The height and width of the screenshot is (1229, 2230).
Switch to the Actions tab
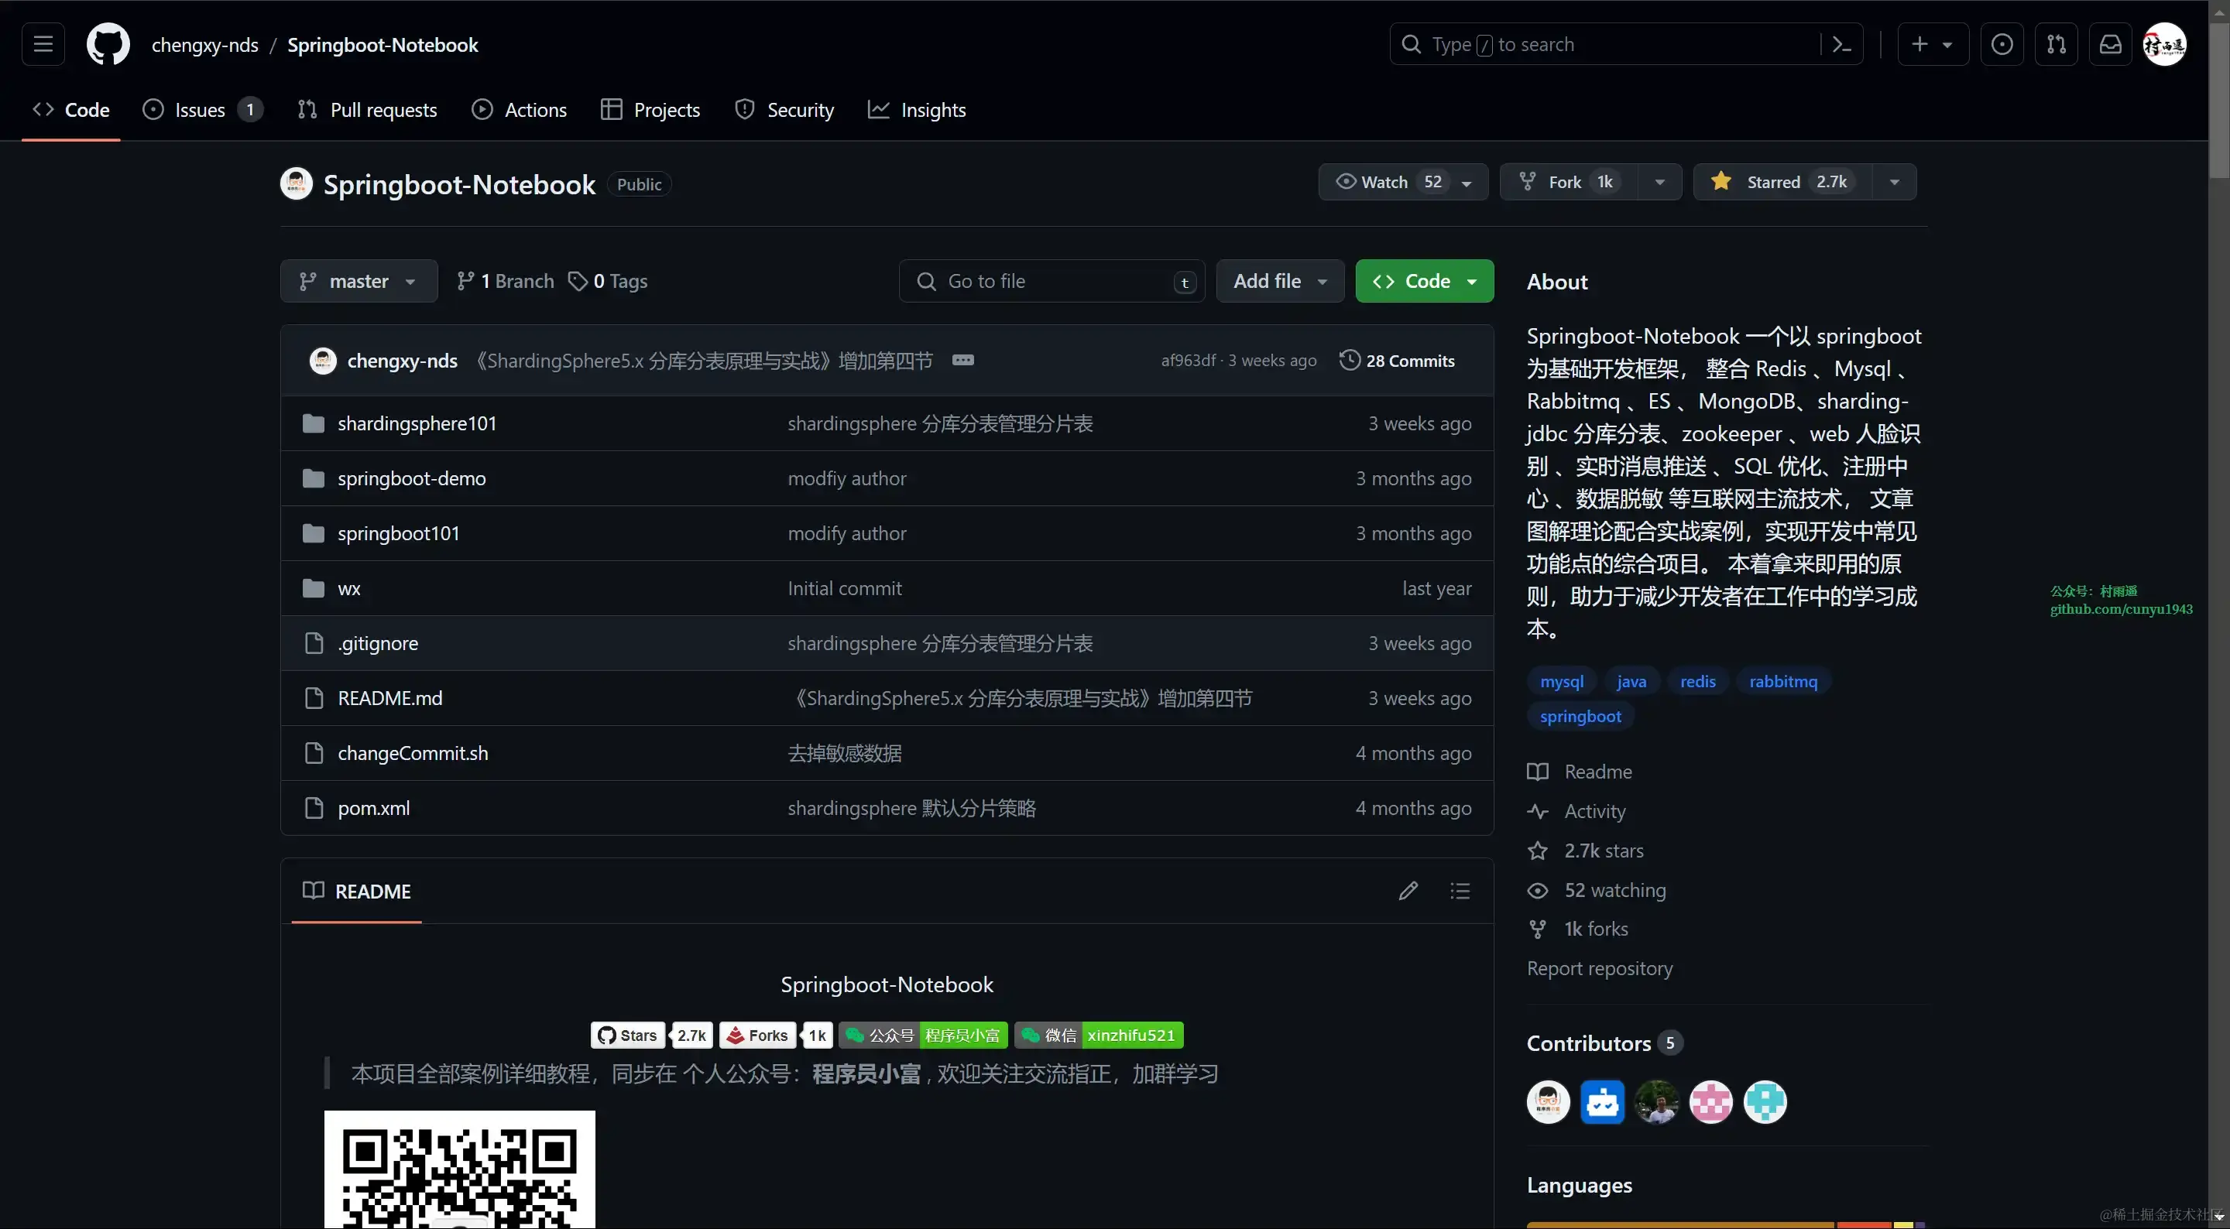pyautogui.click(x=520, y=110)
